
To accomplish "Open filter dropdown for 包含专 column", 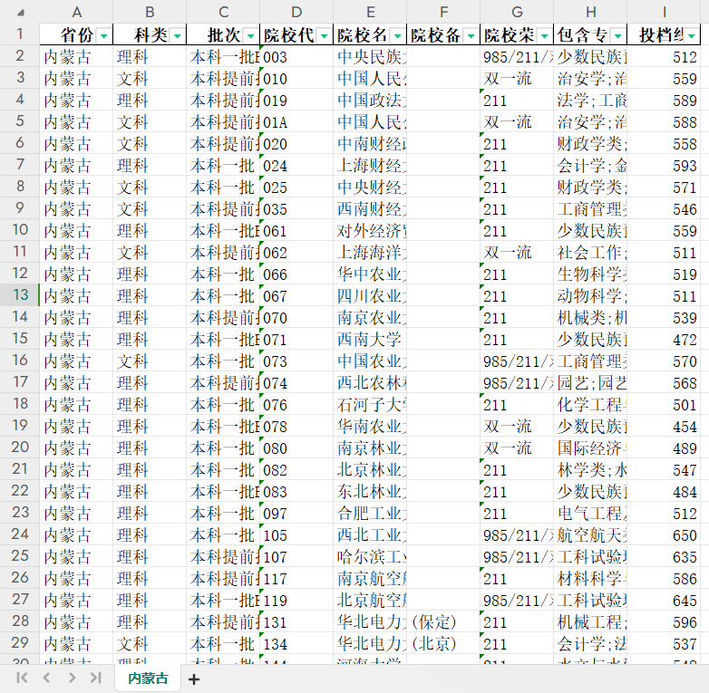I will 618,35.
